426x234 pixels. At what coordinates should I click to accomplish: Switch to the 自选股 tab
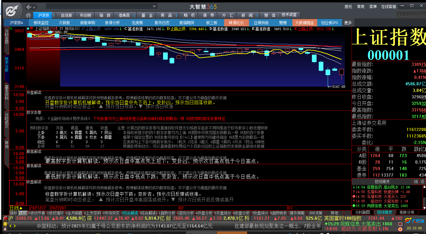coord(66,15)
